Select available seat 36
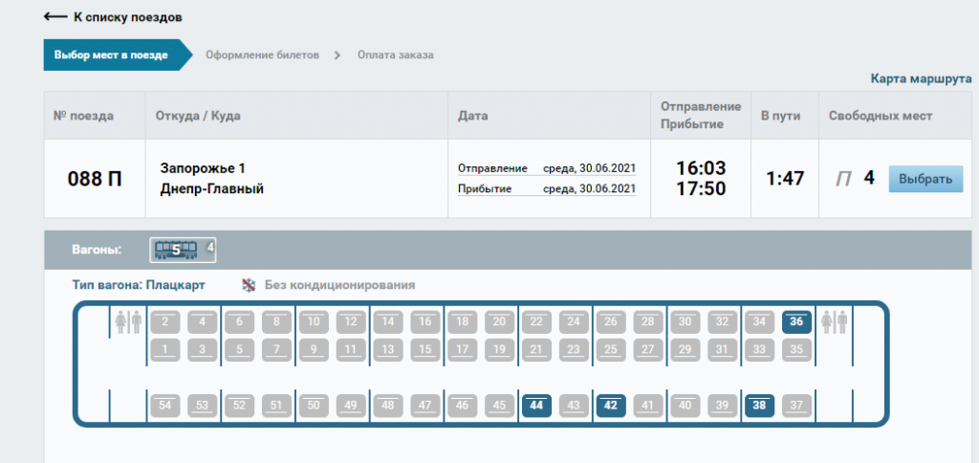Viewport: 979px width, 463px height. [x=796, y=322]
